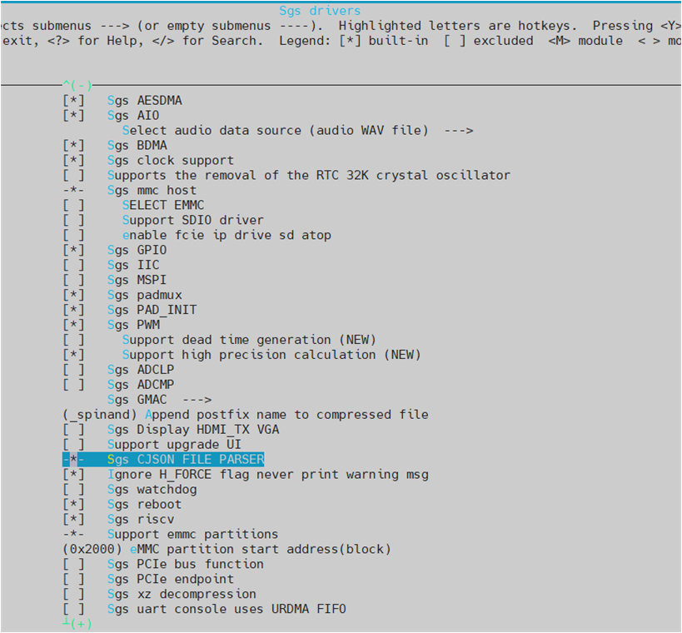Toggle the Sgs riscv checkbox

point(73,520)
